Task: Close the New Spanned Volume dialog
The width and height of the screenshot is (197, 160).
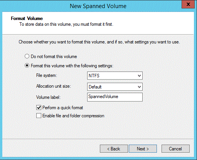Action: [188, 4]
